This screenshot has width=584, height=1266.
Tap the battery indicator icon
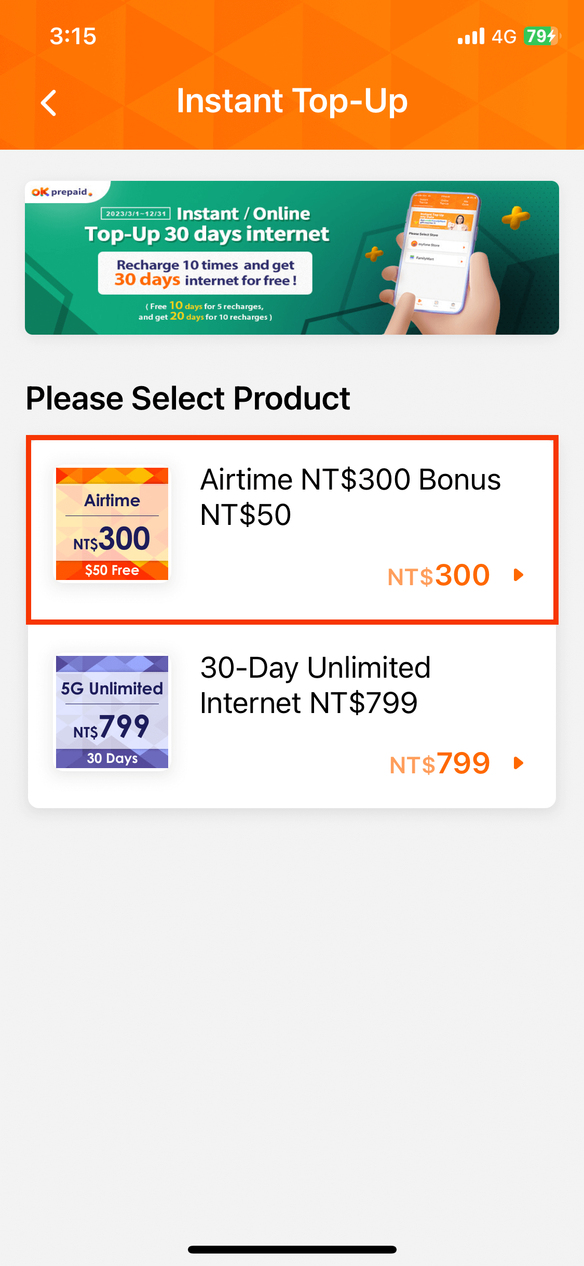point(542,36)
